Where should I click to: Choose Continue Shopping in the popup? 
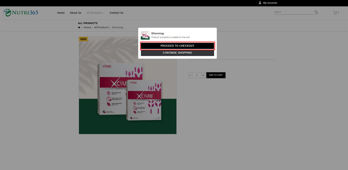[x=177, y=53]
